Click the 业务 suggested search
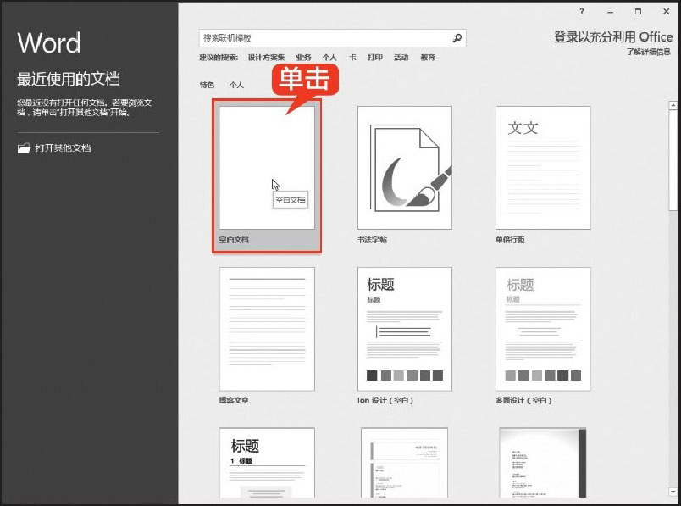This screenshot has height=506, width=681. (x=303, y=58)
